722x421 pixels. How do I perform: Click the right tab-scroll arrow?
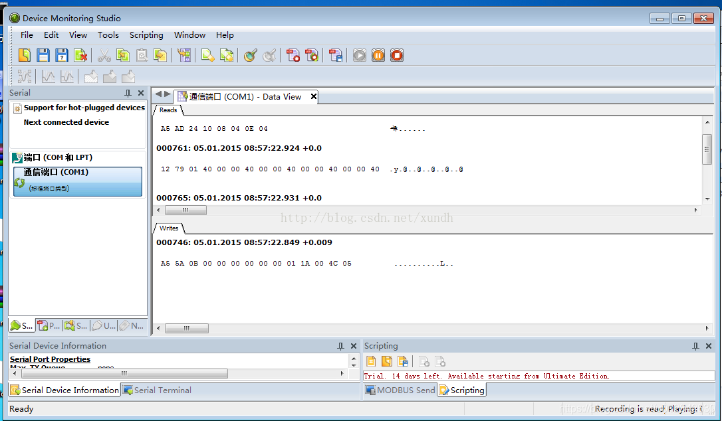168,94
